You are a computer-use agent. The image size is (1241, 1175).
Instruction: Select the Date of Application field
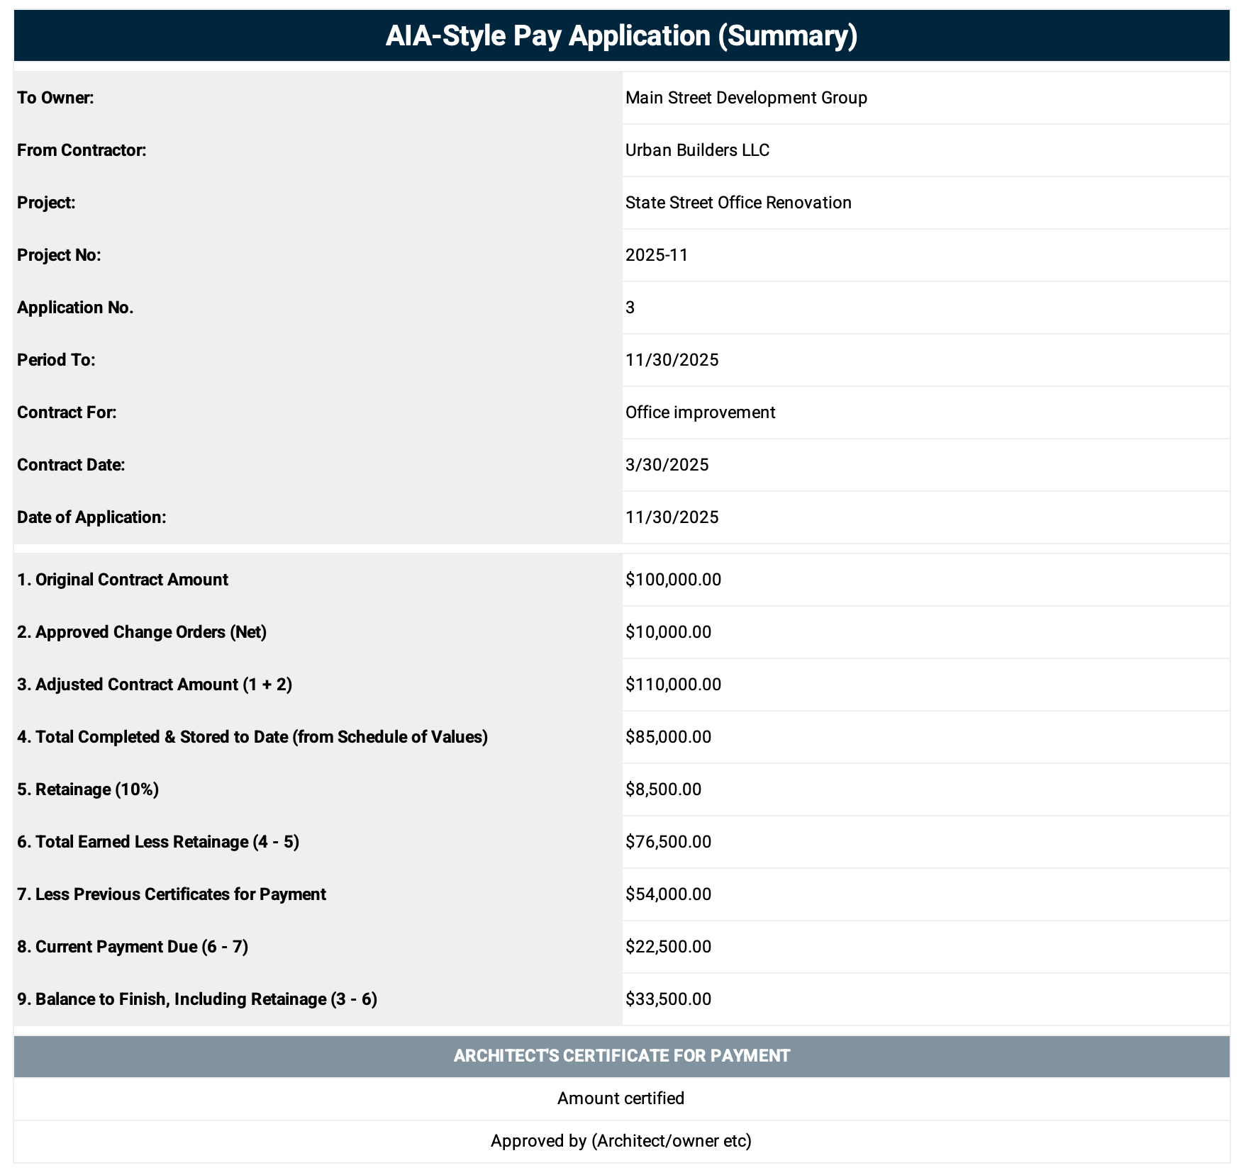tap(672, 517)
